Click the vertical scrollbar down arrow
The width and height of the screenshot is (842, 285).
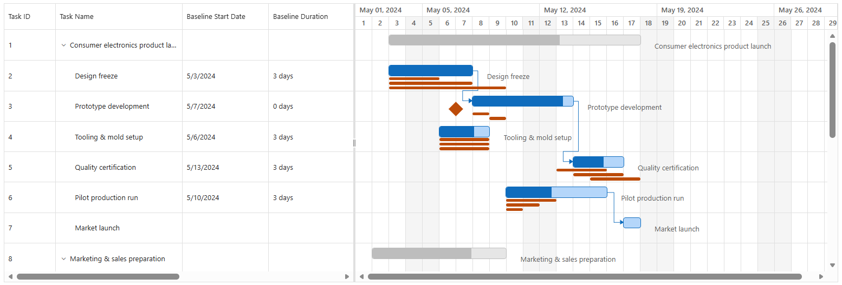point(833,266)
